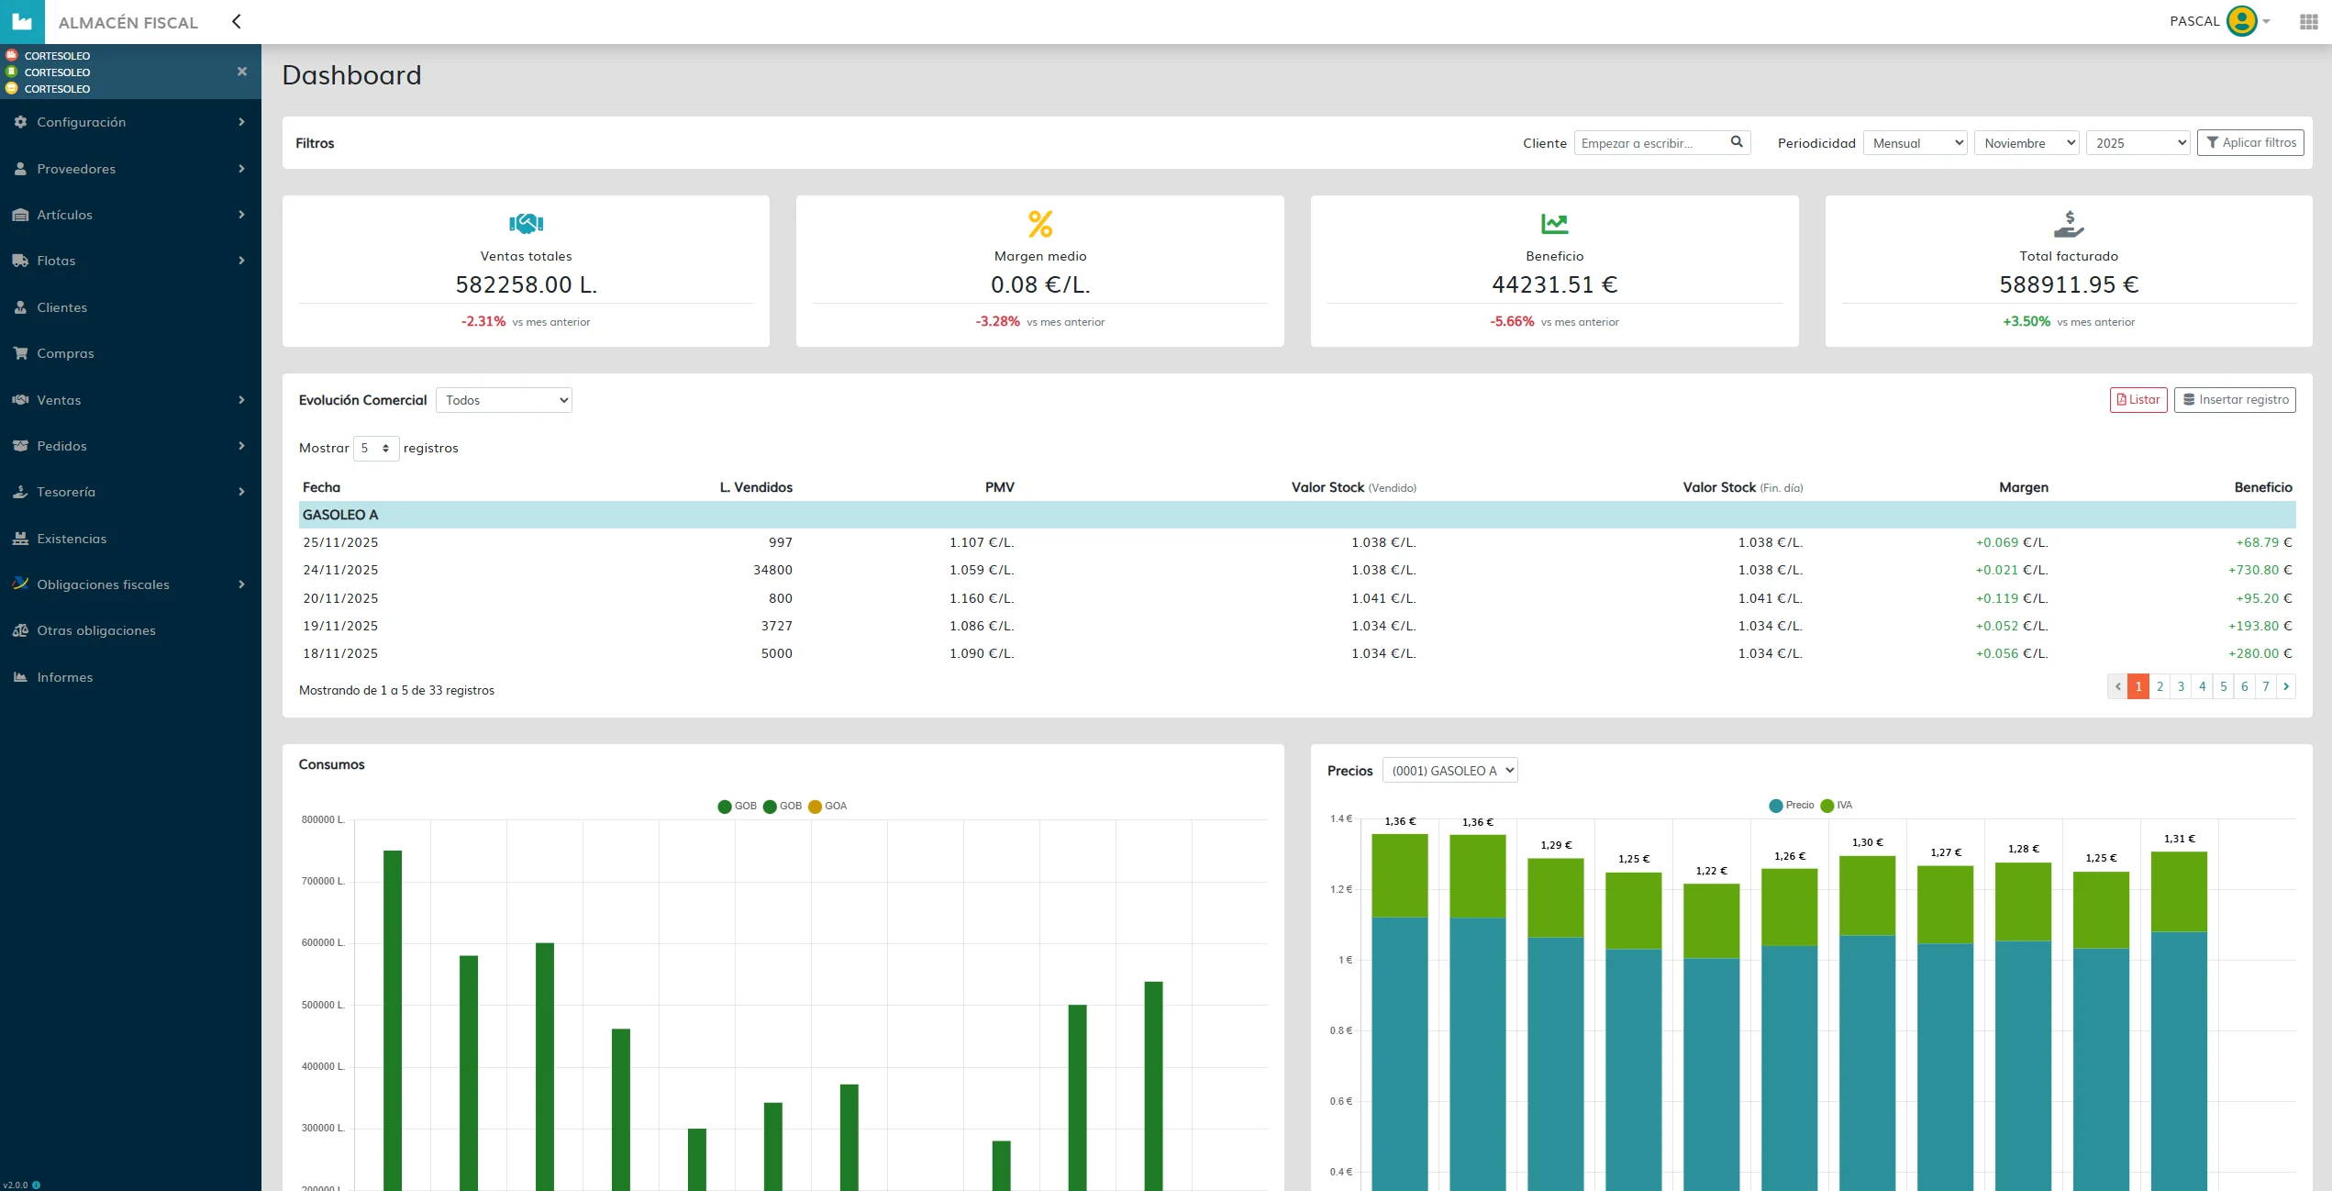Image resolution: width=2332 pixels, height=1191 pixels.
Task: Click the Beneficio chart icon
Action: [x=1555, y=223]
